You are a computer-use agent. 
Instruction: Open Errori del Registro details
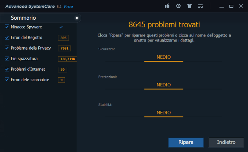pyautogui.click(x=26, y=38)
